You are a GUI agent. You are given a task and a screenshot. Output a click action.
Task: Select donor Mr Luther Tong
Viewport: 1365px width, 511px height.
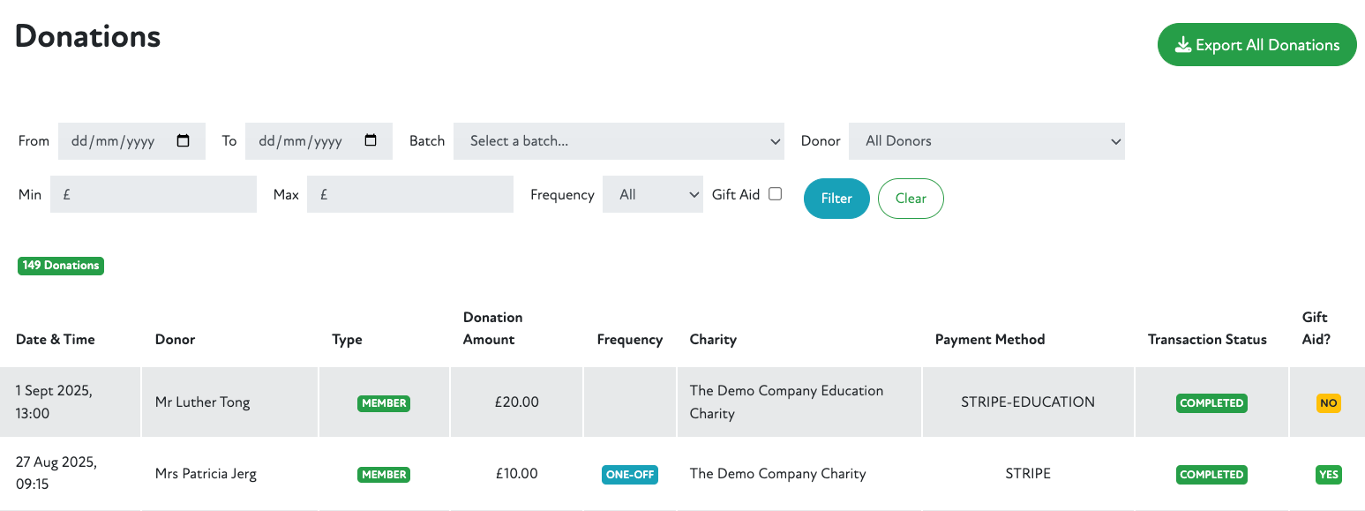(x=202, y=402)
